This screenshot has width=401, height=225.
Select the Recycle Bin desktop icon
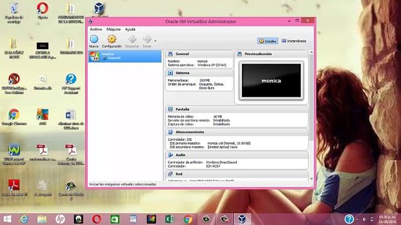click(14, 12)
